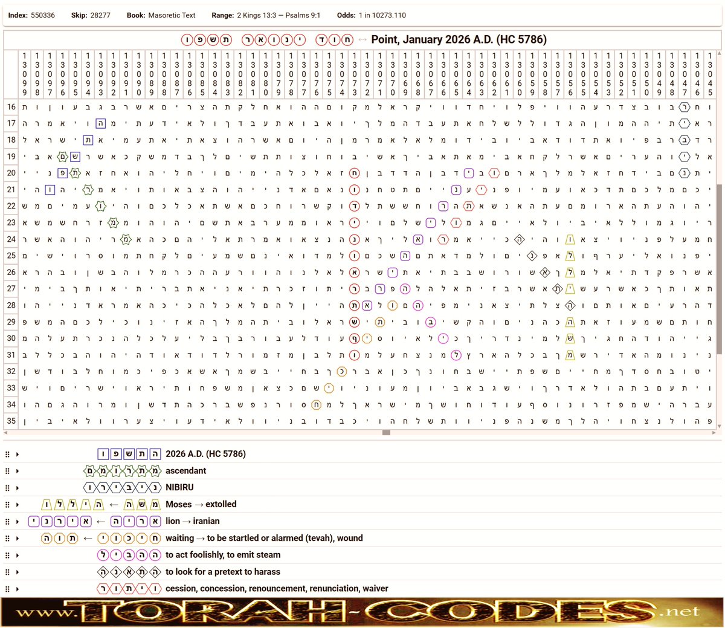This screenshot has height=628, width=725.
Task: Click drag handle next to 'ascendant' row
Action: click(7, 471)
